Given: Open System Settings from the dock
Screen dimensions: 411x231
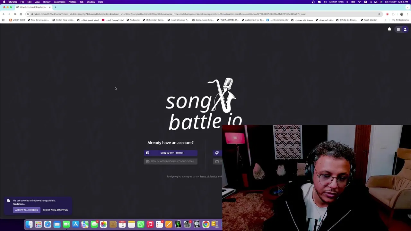Looking at the screenshot, I should (187, 224).
